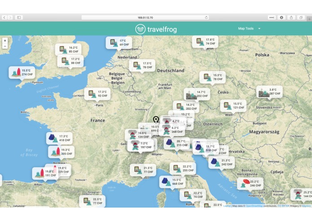Select the Wien 15.5°C 121 CHF marker
The width and height of the screenshot is (312, 221).
pos(233,106)
